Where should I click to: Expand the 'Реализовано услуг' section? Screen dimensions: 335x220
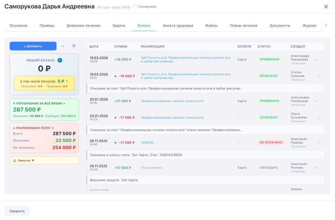point(53,128)
